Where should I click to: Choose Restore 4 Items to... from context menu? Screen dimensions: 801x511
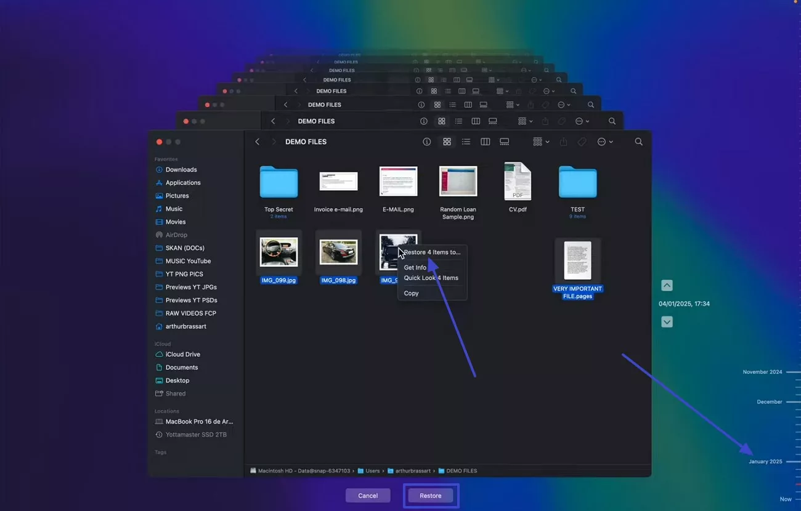[432, 252]
